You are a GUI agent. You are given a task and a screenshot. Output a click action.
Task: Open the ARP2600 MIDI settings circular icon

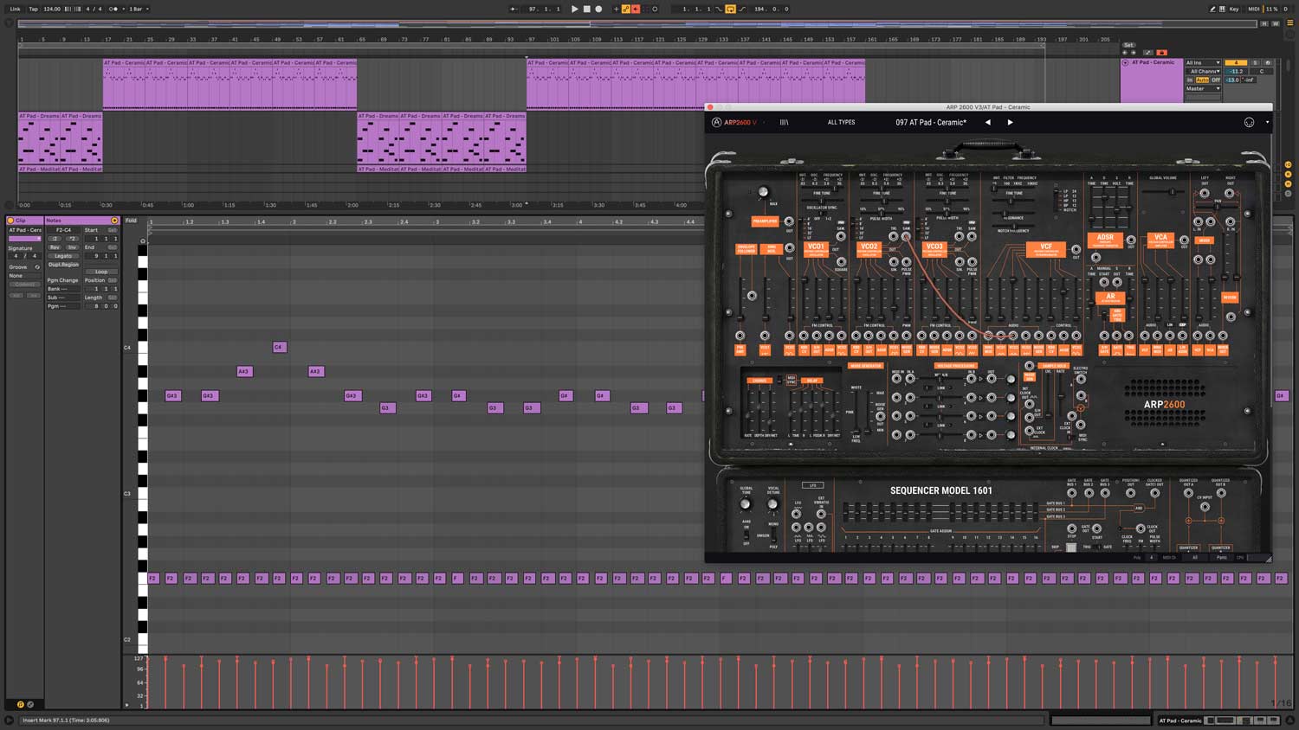[x=1249, y=123]
